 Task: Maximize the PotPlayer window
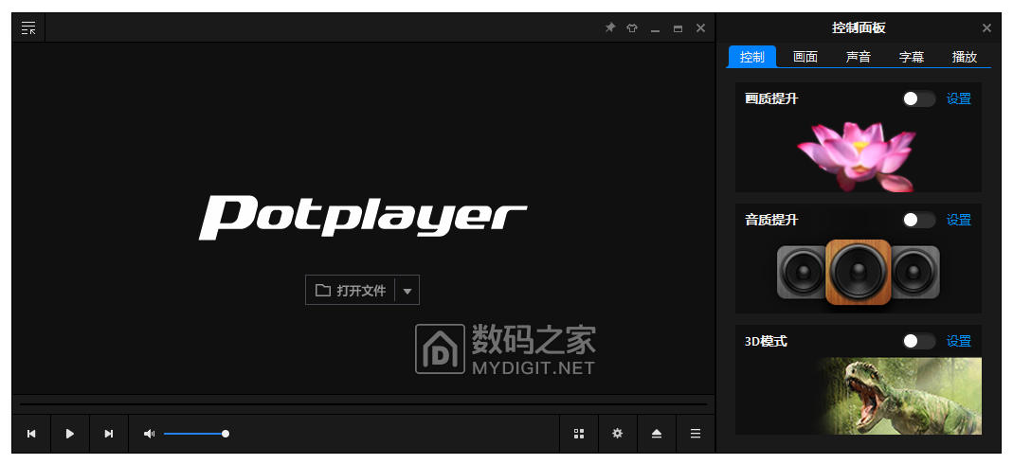click(x=678, y=28)
